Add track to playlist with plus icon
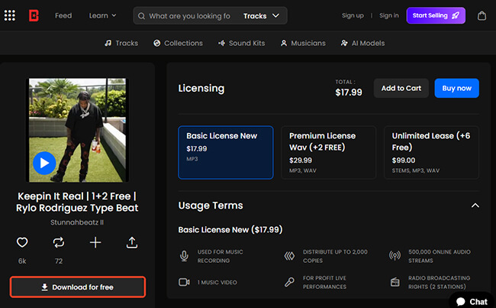 tap(95, 243)
